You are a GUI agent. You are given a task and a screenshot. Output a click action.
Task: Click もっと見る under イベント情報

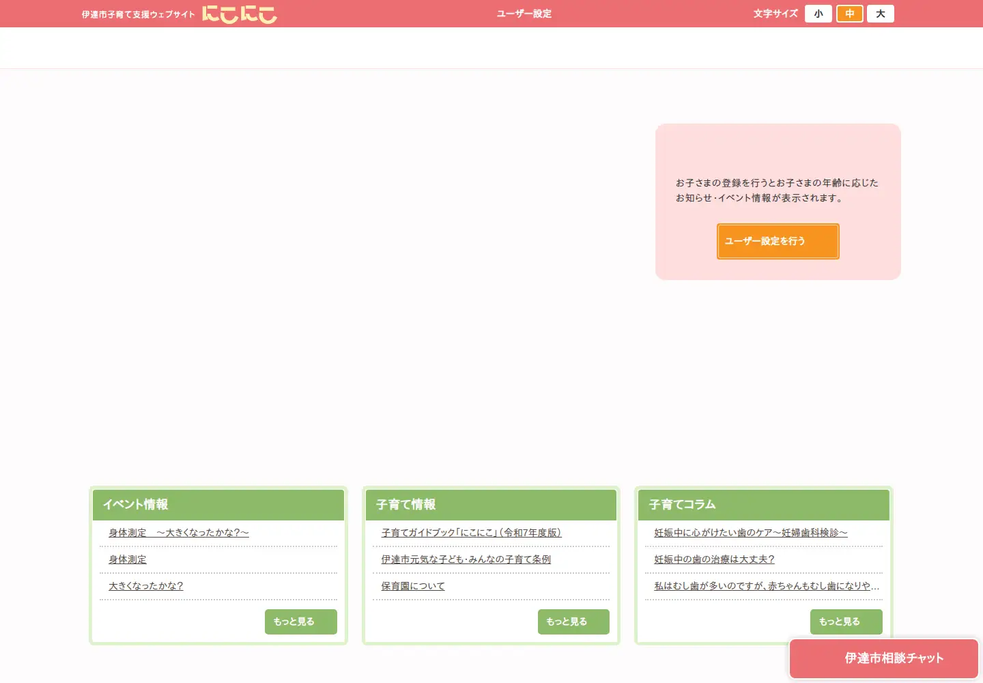301,622
